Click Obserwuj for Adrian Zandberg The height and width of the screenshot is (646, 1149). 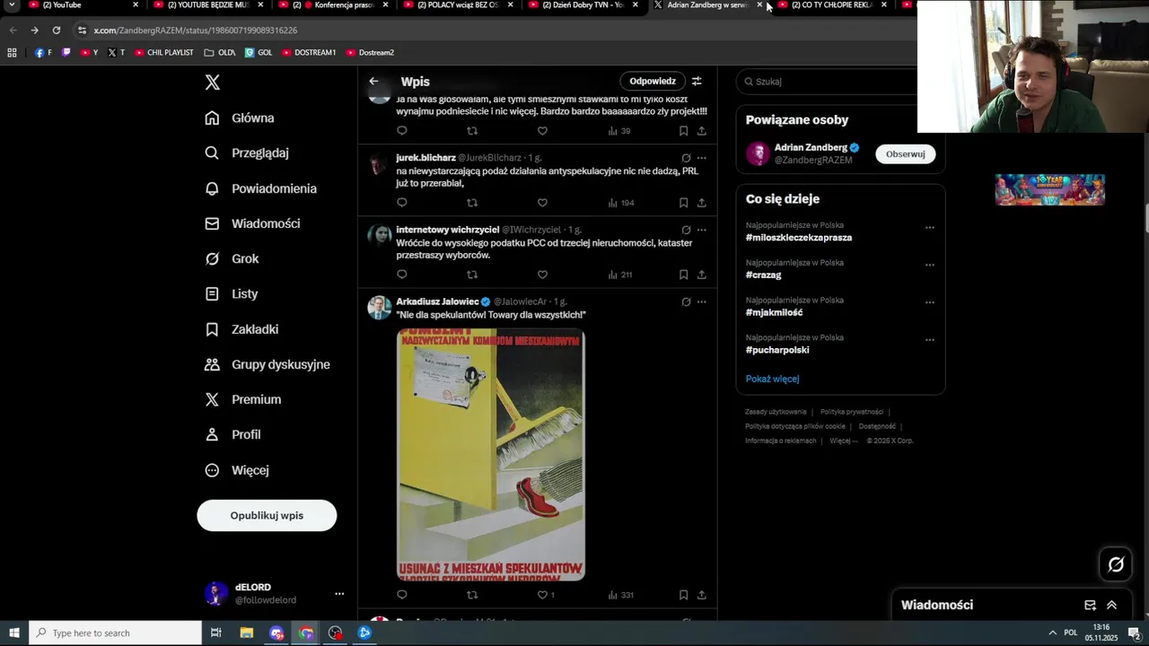pos(905,154)
